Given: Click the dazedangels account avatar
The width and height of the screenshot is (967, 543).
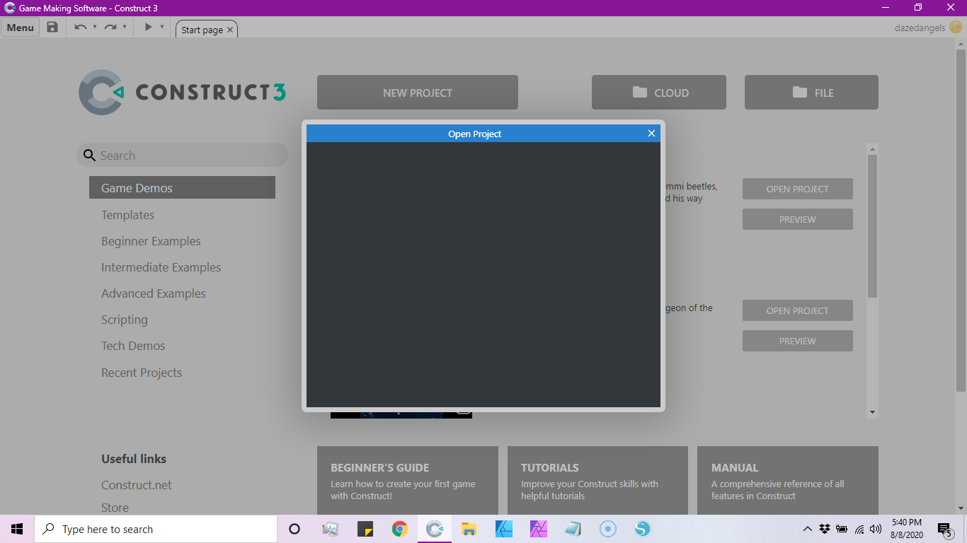Looking at the screenshot, I should click(x=956, y=28).
